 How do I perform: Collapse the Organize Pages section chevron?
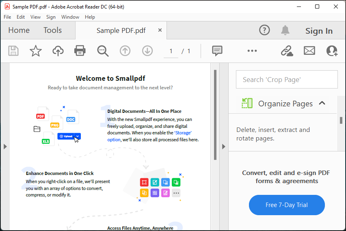[x=322, y=103]
